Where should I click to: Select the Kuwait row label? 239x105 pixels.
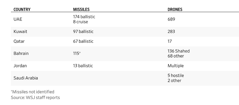[20, 32]
